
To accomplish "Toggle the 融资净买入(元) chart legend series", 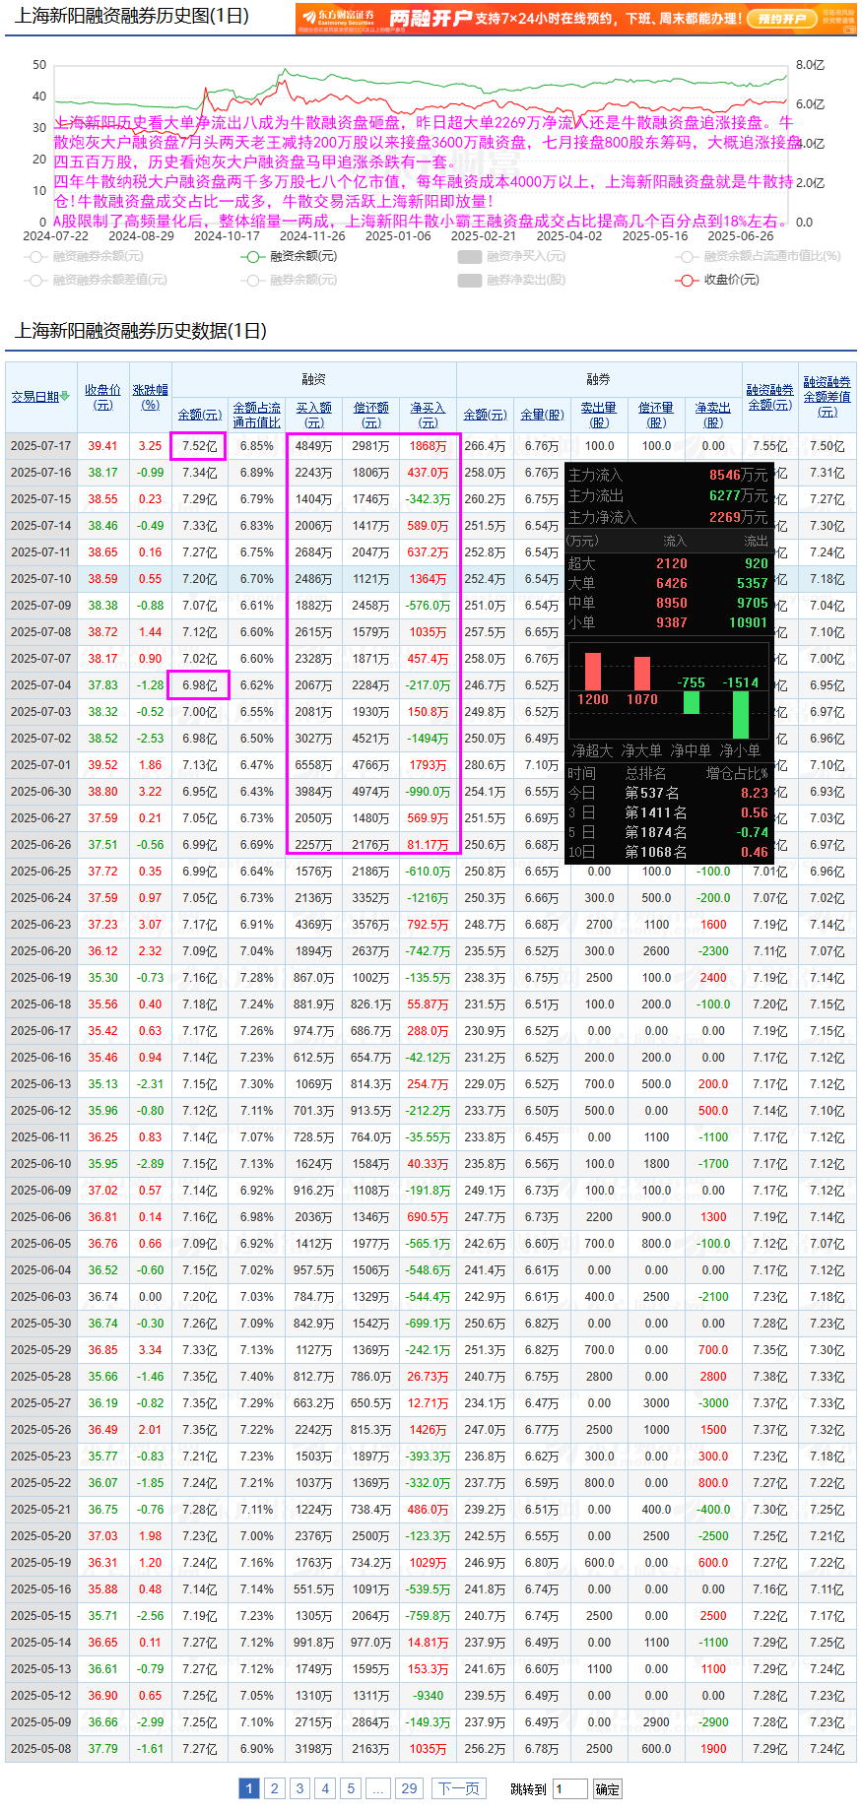I will [x=512, y=256].
